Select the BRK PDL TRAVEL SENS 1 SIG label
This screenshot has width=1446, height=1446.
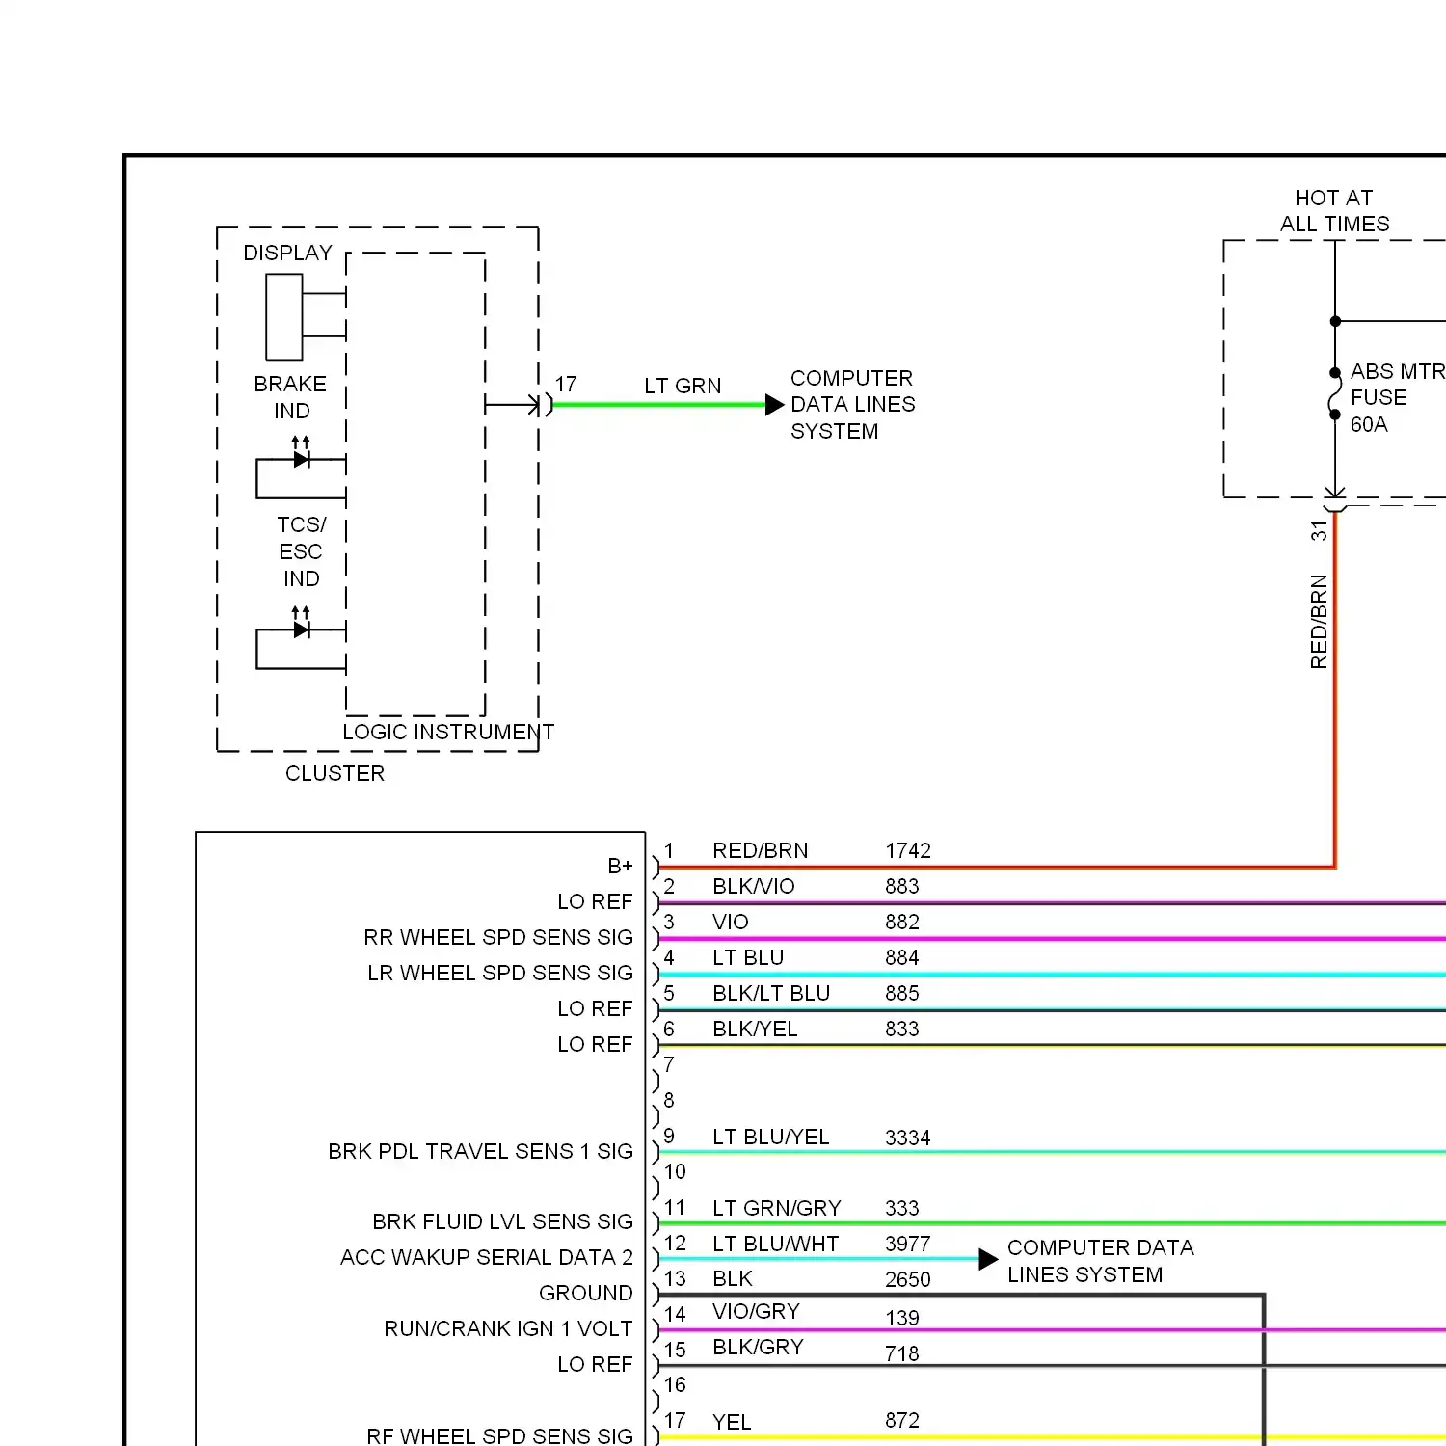pos(480,1151)
